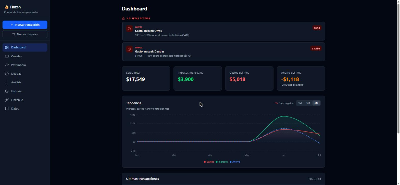400x185 pixels.
Task: Open the Gasto inusual: Otros alert card
Action: tap(223, 31)
